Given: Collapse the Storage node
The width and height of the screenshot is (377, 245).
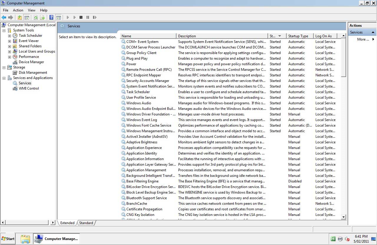Looking at the screenshot, I should (4, 67).
